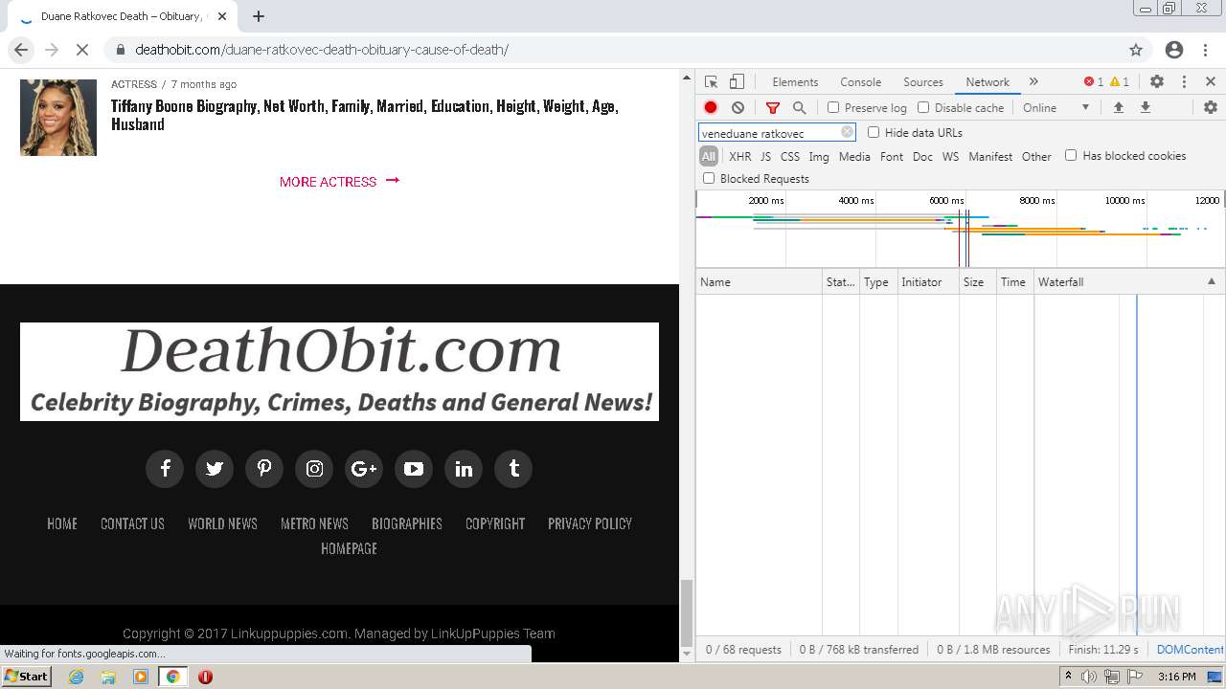Viewport: 1226px width, 689px height.
Task: Open LinkedIn social icon in footer
Action: pyautogui.click(x=464, y=469)
